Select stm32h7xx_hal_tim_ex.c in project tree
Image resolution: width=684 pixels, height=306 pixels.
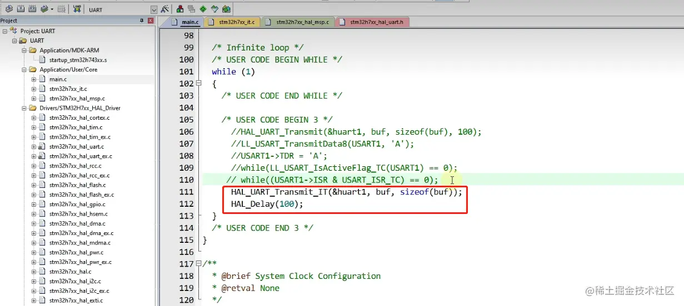click(79, 137)
